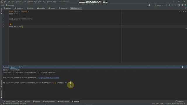Image resolution: width=187 pixels, height=105 pixels.
Task: Click the JetBrains Toolbox icon at top right
Action: (185, 5)
